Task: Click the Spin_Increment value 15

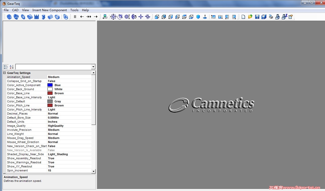Action: point(69,170)
